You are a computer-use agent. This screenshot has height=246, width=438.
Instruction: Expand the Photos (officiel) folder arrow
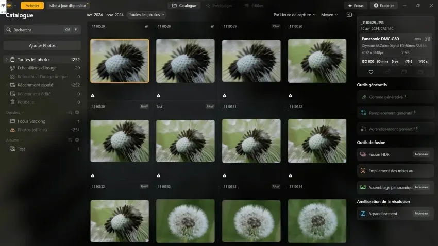click(7, 130)
